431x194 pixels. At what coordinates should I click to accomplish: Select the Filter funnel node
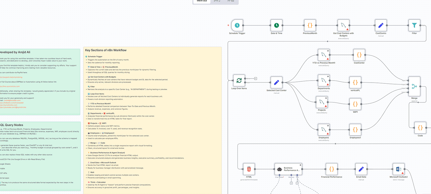[x=414, y=25]
